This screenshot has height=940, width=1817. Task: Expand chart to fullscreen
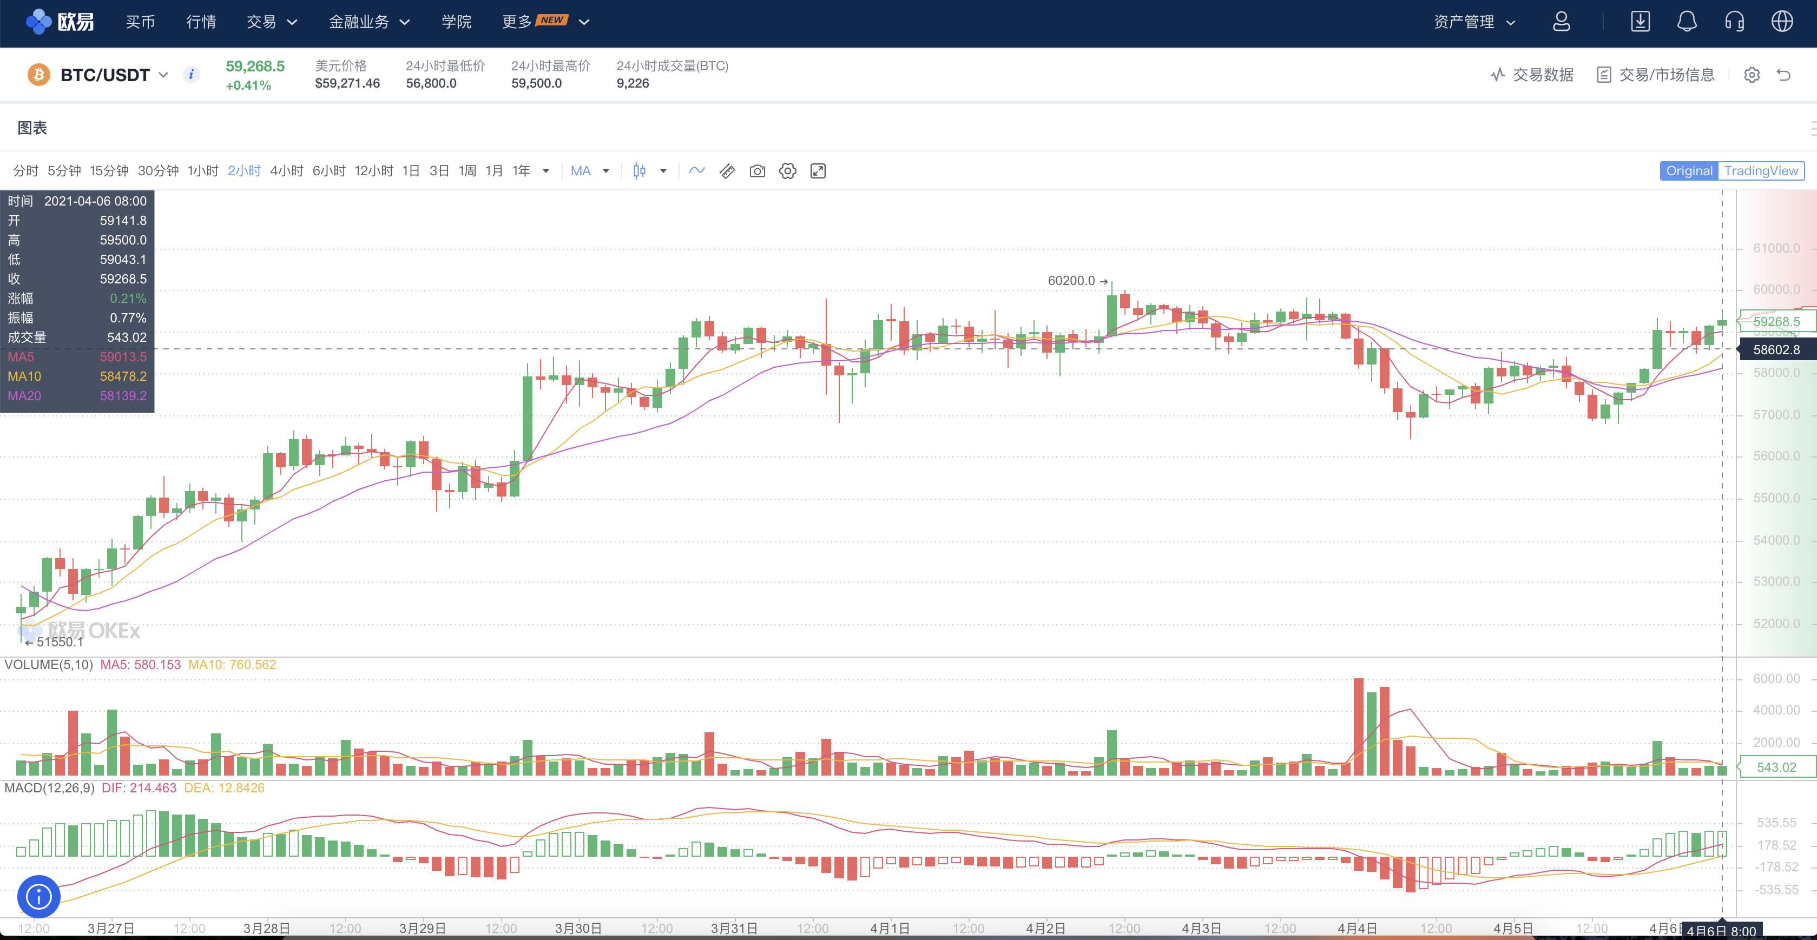click(x=818, y=171)
